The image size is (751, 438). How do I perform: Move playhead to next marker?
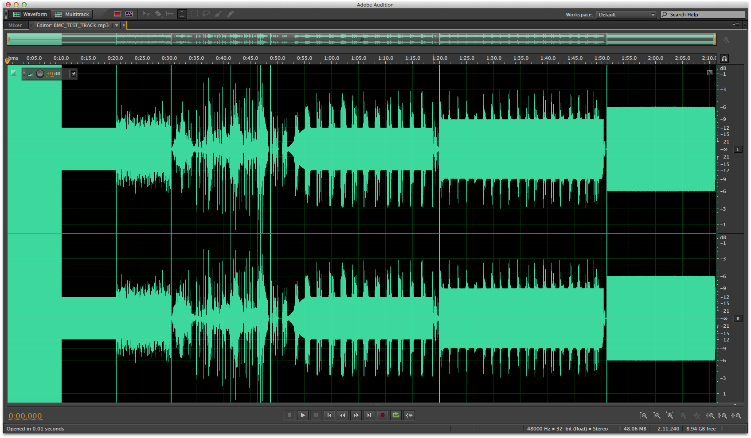coord(369,415)
